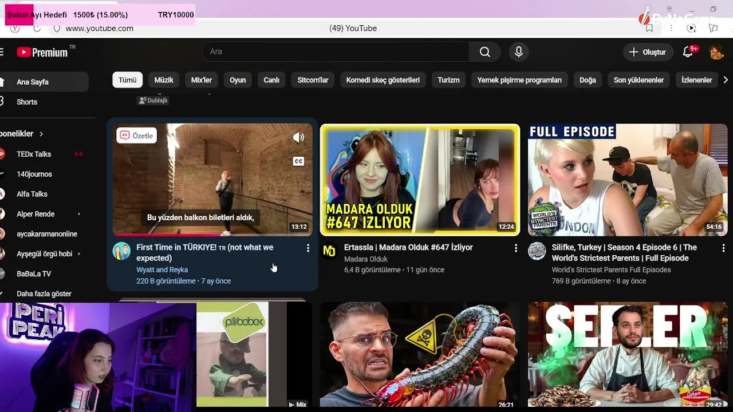Open the browser media playback control icon

(691, 28)
